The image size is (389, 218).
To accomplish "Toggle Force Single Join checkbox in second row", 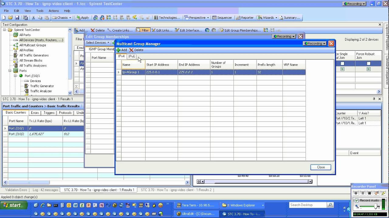I will pos(343,69).
